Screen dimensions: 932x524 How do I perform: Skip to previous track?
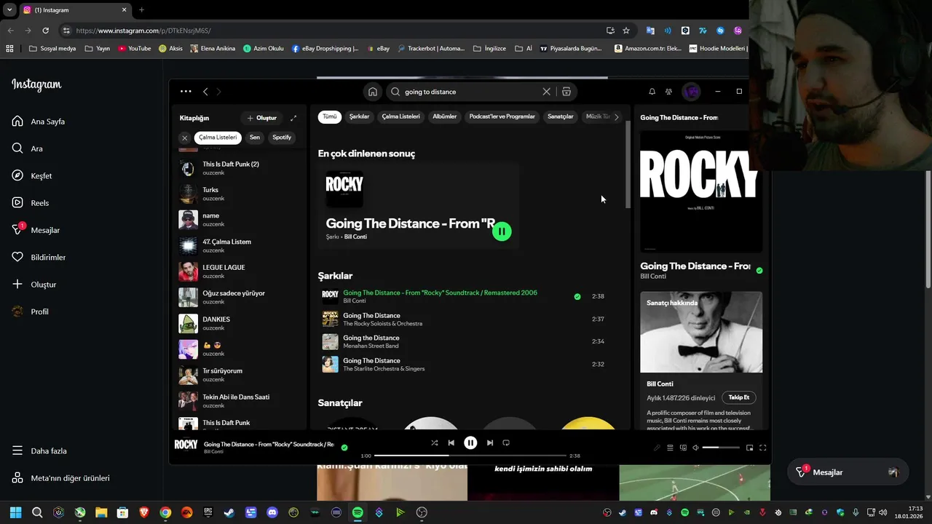tap(451, 442)
